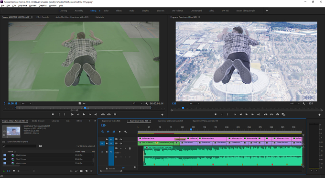
Task: Click New Bin in the Project panel
Action: click(81, 171)
